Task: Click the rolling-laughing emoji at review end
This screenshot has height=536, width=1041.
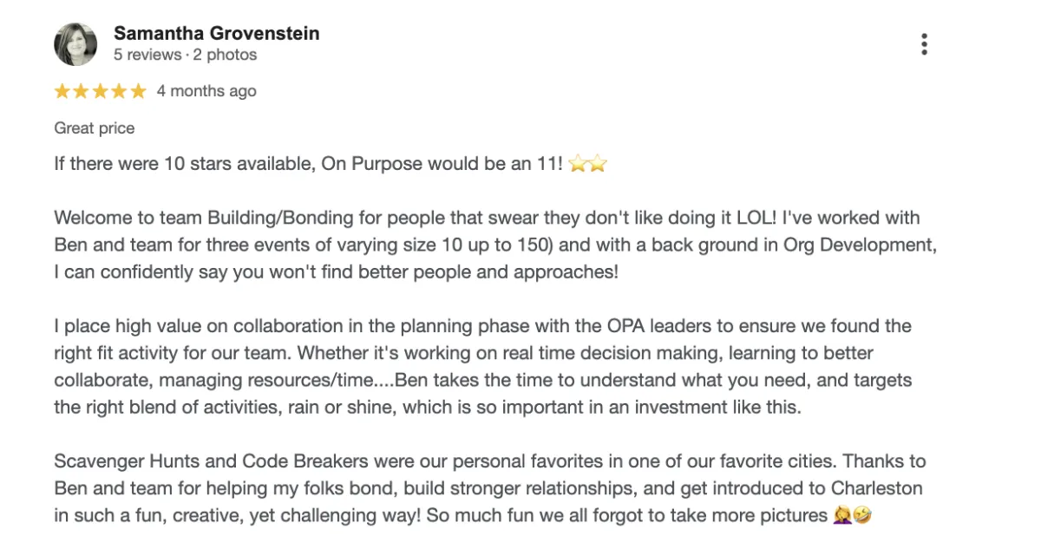Action: tap(861, 516)
